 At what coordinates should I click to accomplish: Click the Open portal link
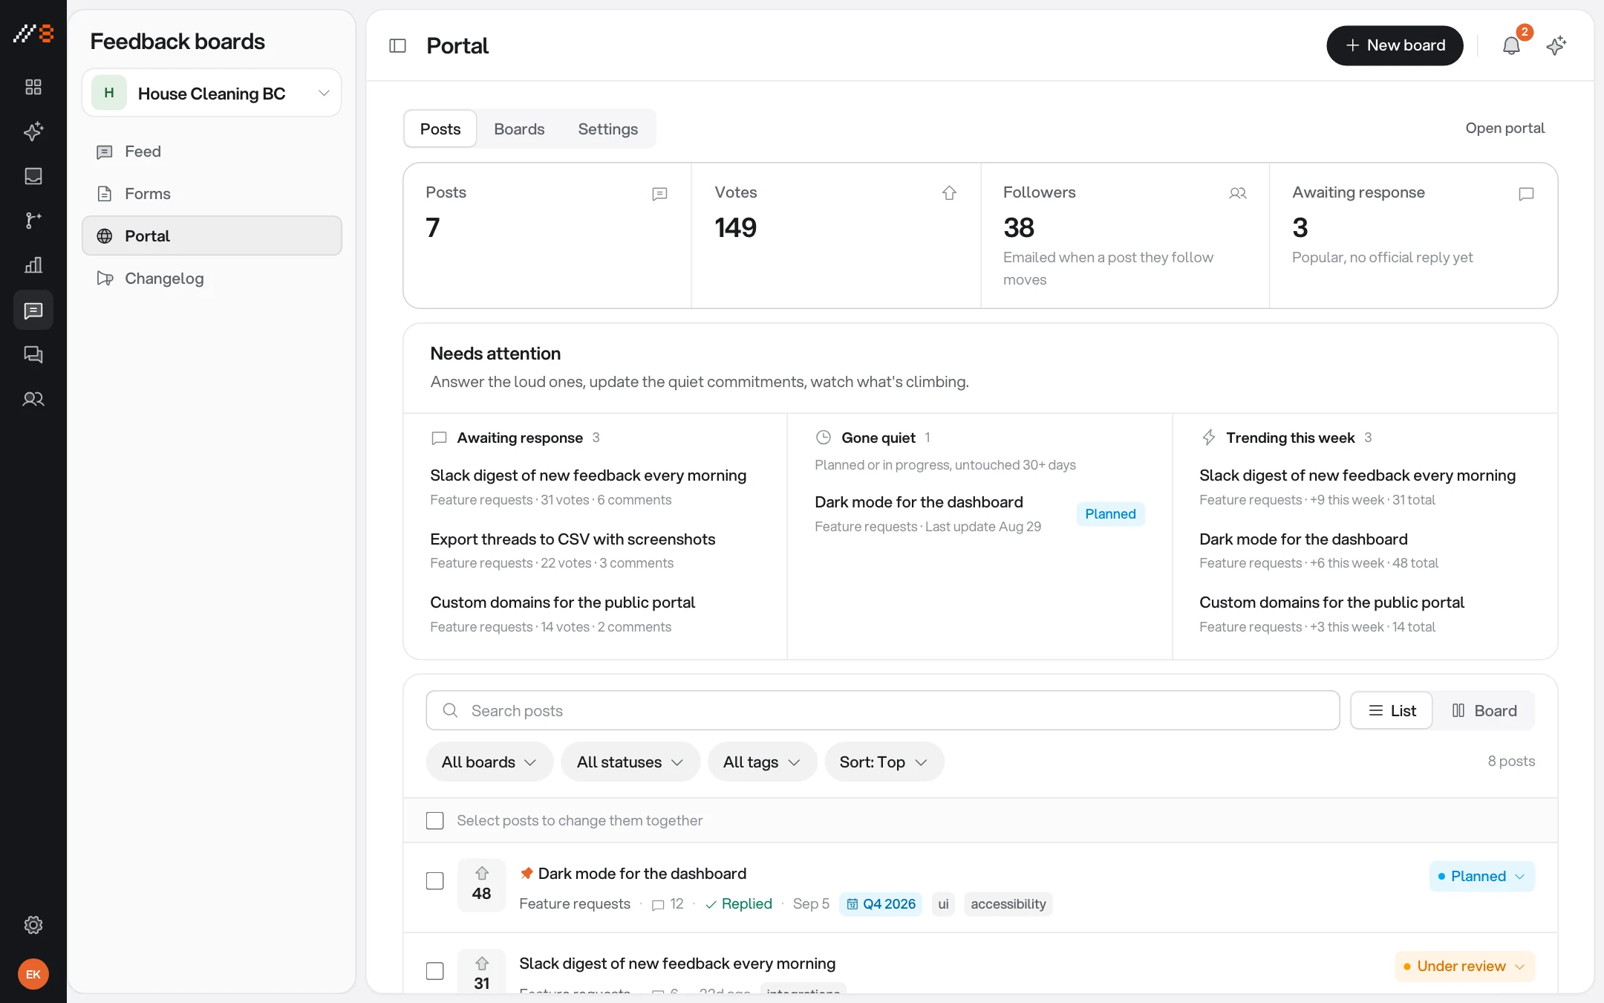[1504, 129]
